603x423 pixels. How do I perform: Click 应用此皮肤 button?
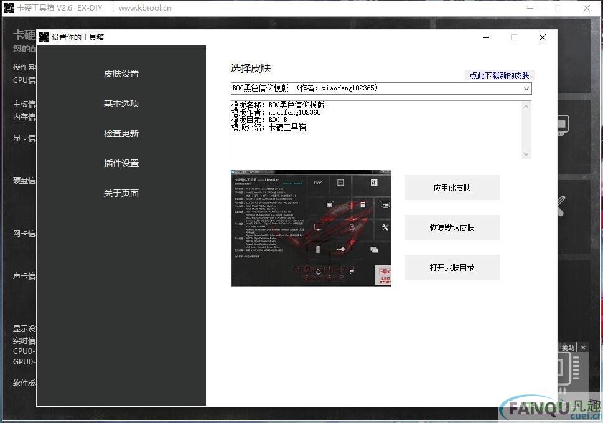pos(452,188)
